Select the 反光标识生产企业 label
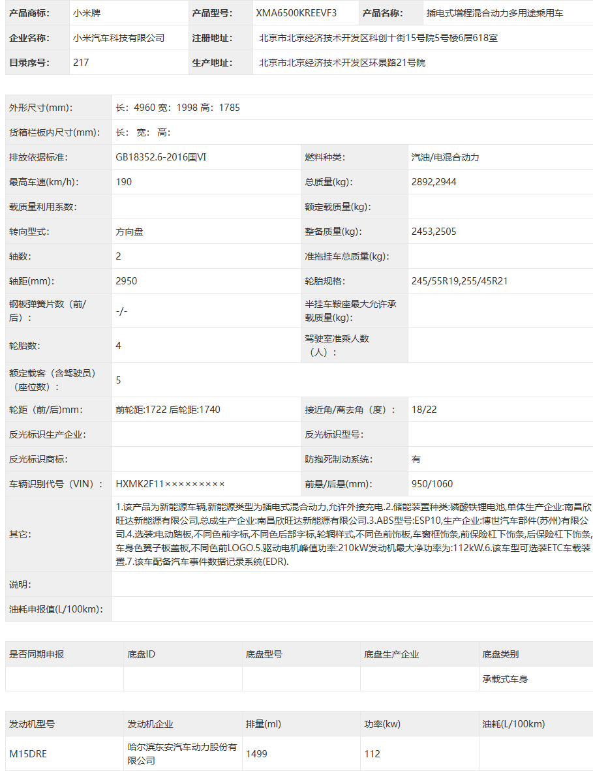 [47, 434]
